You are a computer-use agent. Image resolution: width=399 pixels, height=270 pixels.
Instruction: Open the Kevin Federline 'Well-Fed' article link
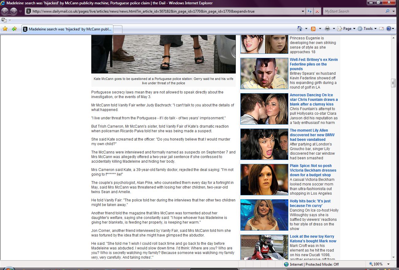pos(314,64)
